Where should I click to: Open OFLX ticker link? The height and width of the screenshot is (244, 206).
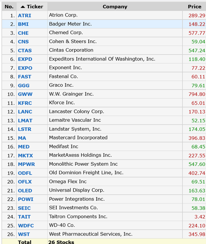(25, 182)
